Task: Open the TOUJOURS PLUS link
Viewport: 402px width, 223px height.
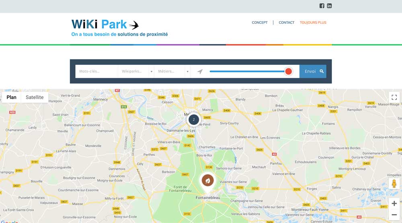Action: [313, 23]
